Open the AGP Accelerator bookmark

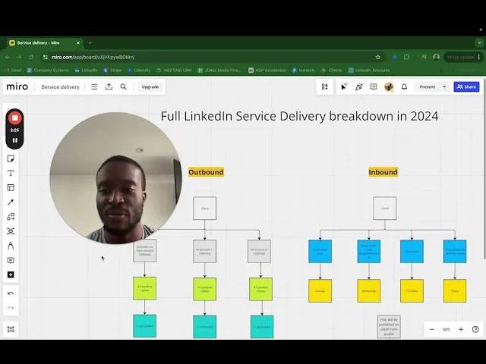(267, 71)
